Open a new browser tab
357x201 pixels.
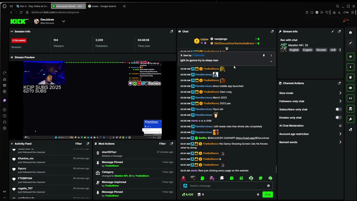tap(124, 6)
